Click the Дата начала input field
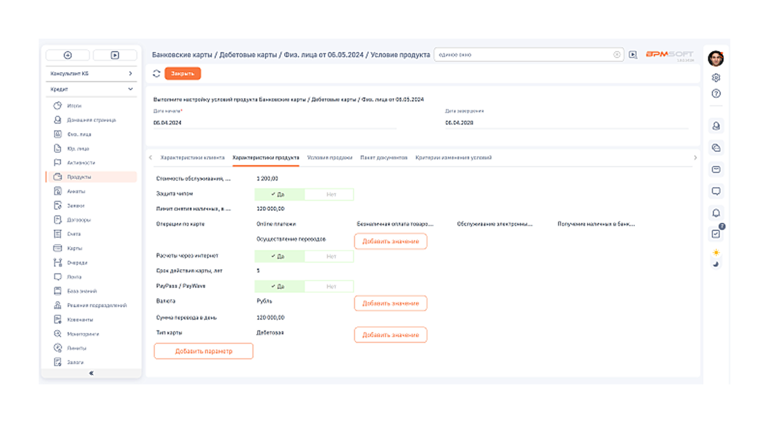Screen dimensions: 769x423 [x=274, y=123]
